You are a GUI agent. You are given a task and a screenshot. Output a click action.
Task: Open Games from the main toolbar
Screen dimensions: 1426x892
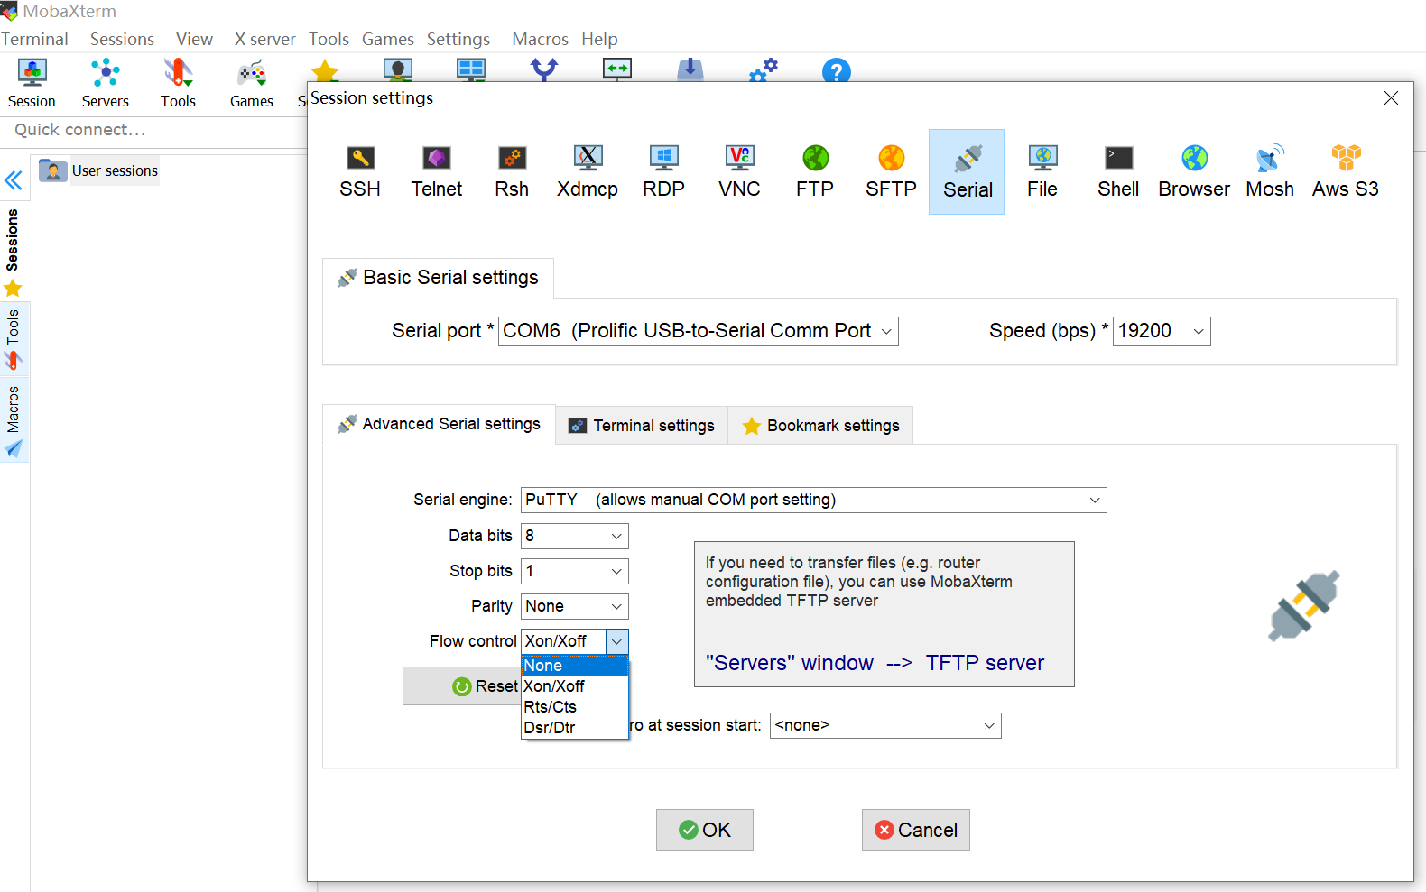coord(252,83)
